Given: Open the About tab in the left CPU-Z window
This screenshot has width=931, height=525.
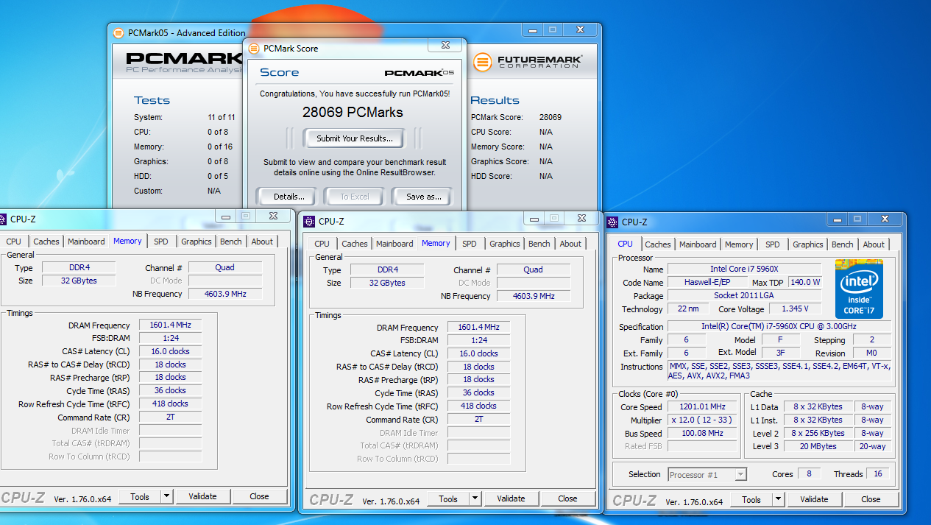Looking at the screenshot, I should (262, 242).
